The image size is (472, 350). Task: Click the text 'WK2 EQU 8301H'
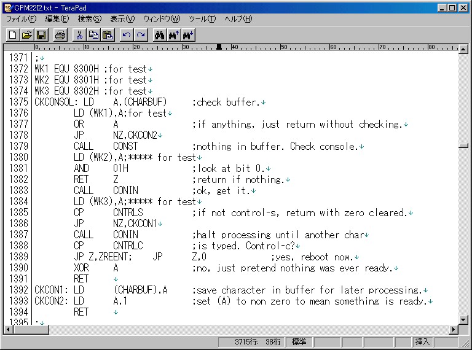click(66, 80)
